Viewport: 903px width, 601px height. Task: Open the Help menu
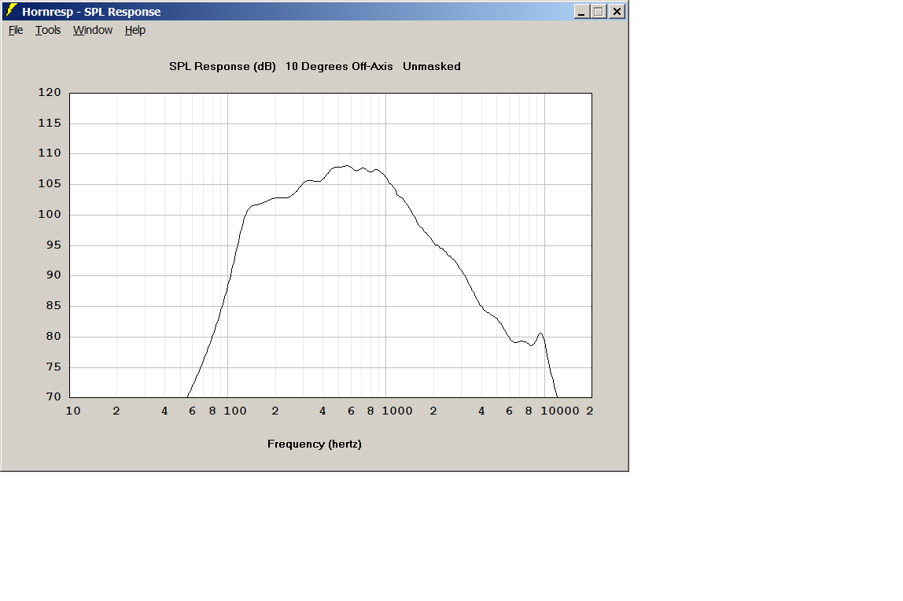tap(135, 30)
